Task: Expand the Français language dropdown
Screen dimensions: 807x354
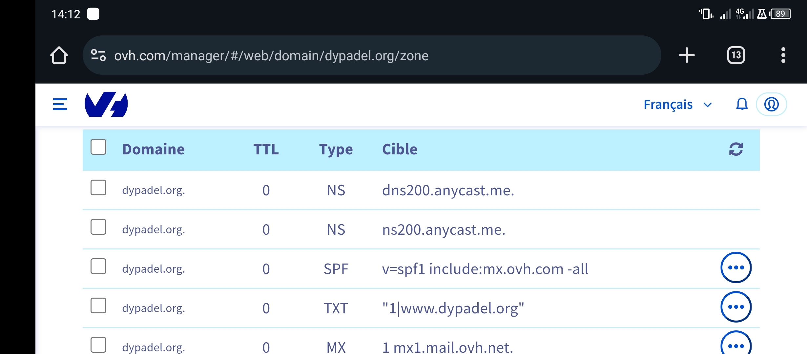Action: (677, 104)
